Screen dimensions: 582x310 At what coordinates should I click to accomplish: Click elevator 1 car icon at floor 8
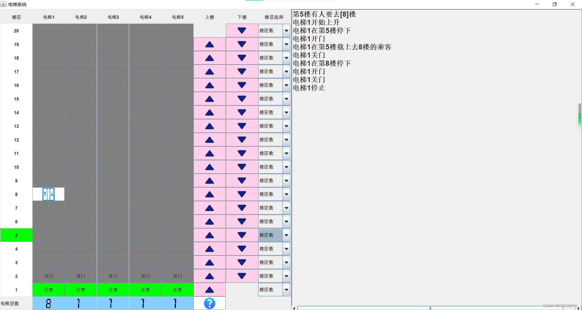coord(49,194)
